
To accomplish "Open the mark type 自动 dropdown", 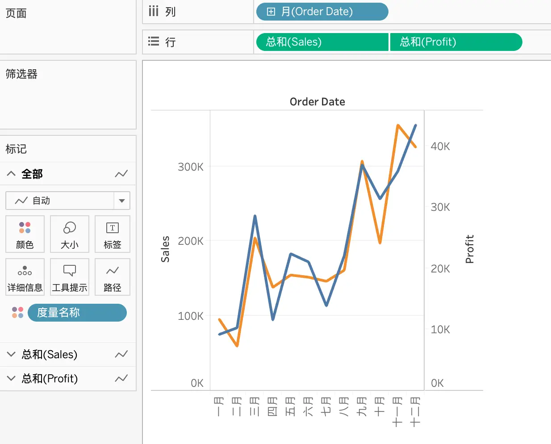I will (68, 201).
